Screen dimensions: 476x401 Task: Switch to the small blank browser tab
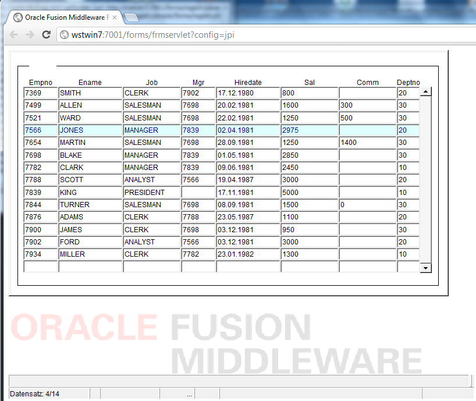point(130,19)
